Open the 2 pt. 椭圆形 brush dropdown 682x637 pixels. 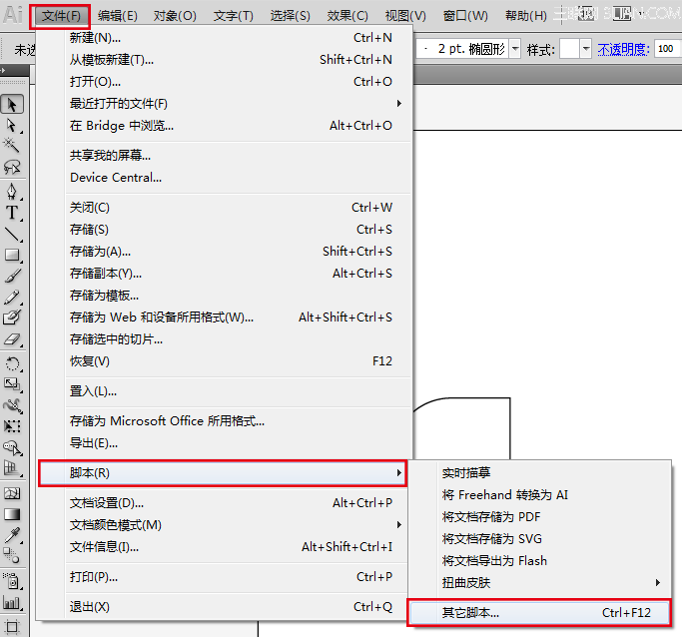pyautogui.click(x=515, y=49)
